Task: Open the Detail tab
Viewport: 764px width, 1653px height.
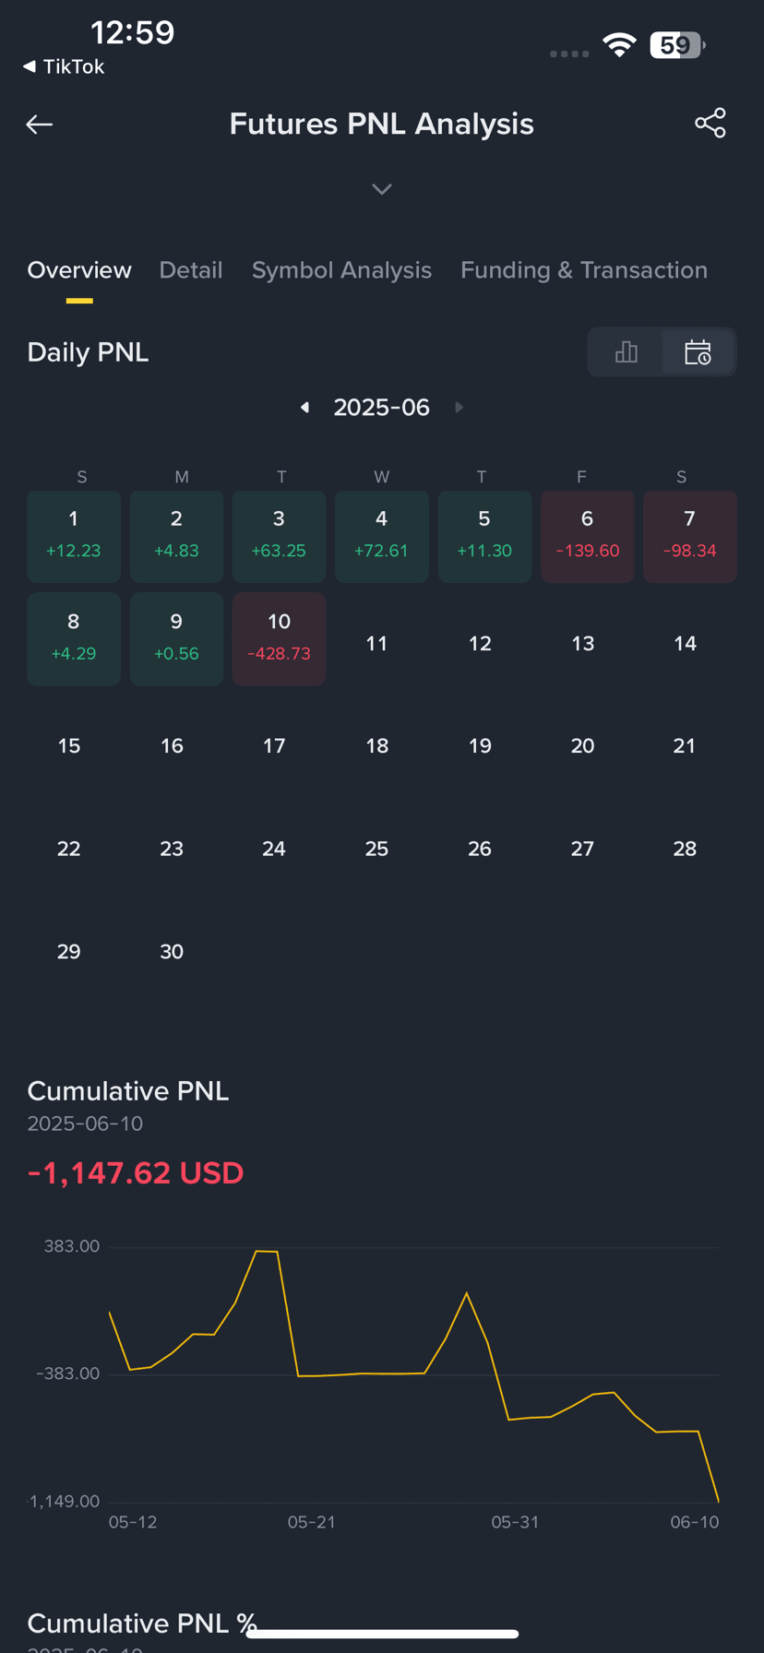Action: pyautogui.click(x=191, y=270)
